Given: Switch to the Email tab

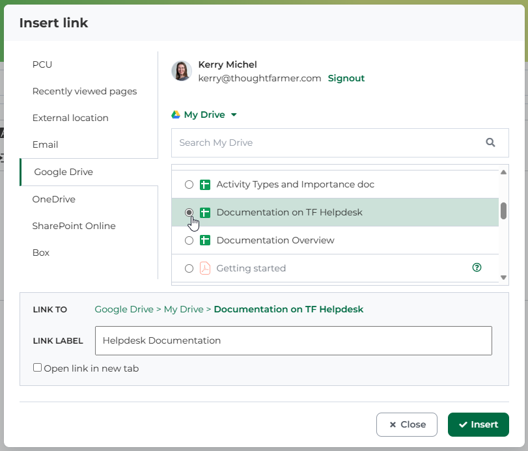Looking at the screenshot, I should (45, 144).
